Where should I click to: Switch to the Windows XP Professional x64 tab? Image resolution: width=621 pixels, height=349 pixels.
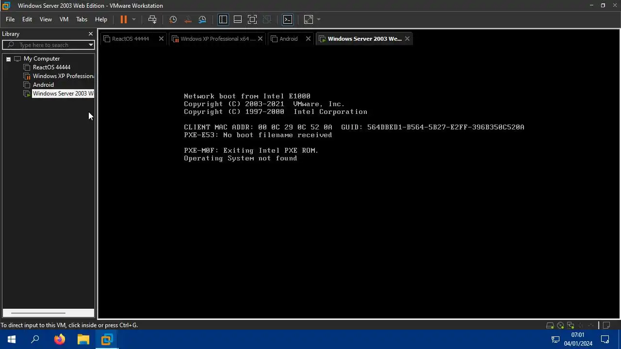tap(217, 39)
